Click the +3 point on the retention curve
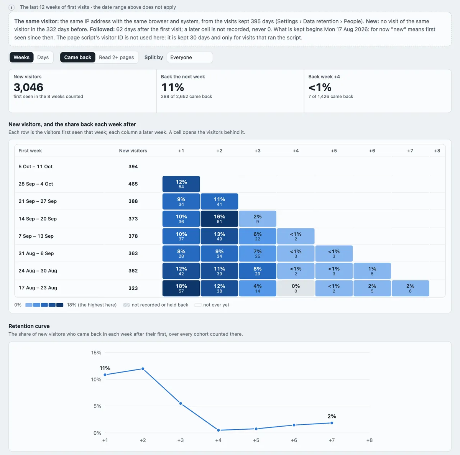This screenshot has height=455, width=460. (181, 403)
